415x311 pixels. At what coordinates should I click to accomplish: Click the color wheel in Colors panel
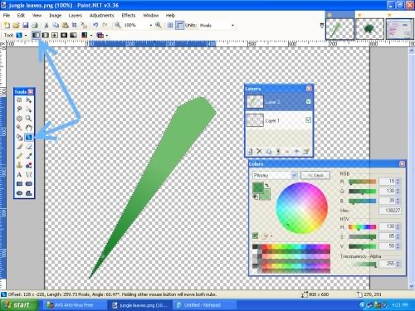(302, 208)
